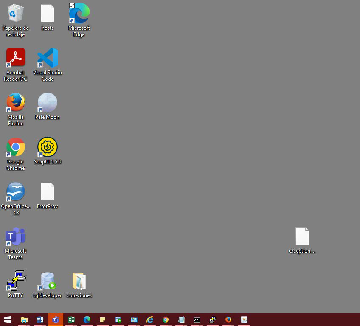Open Sticky Notes in the taskbar
This screenshot has height=326, width=360.
103,320
